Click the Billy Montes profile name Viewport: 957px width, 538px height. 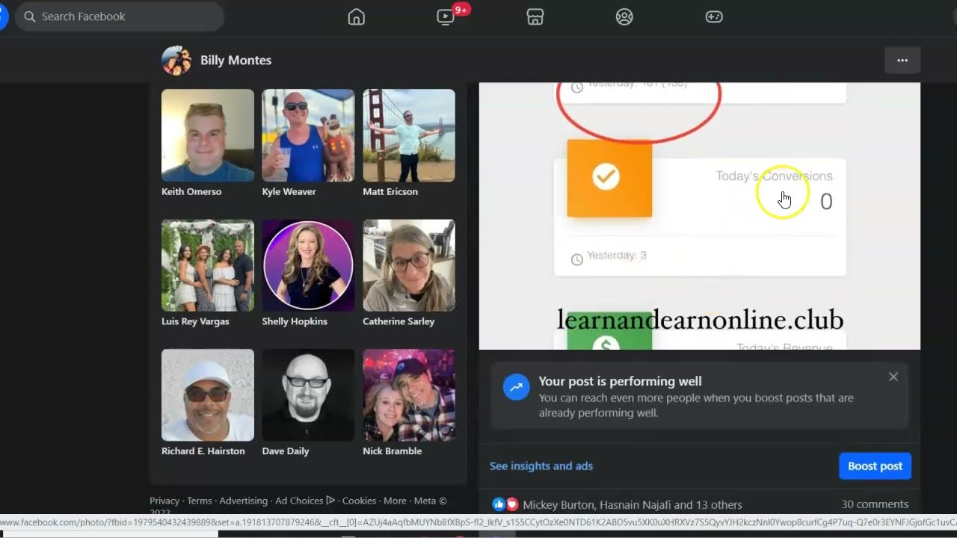point(236,61)
